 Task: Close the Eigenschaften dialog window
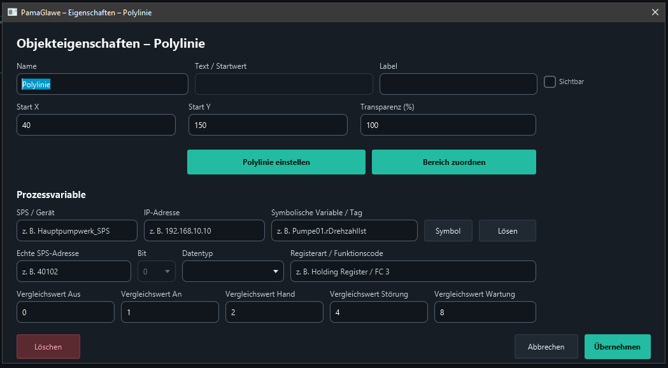[655, 12]
